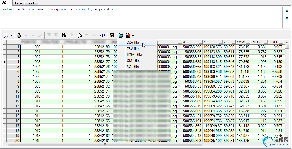
Task: Click the horizontal scrollbar under the grid
Action: click(x=104, y=144)
